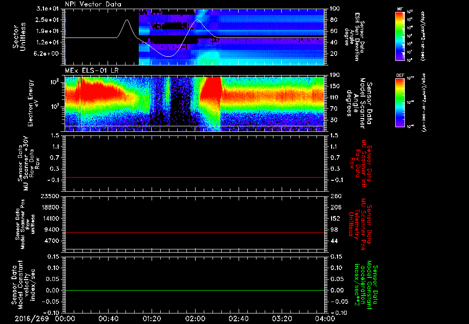
Task: Click the 03:20 time tick label
Action: click(282, 319)
